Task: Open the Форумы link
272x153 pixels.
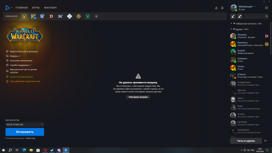Action: [14, 56]
